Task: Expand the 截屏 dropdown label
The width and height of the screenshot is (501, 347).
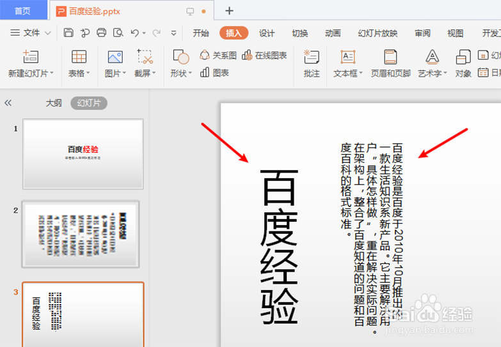Action: click(x=145, y=73)
